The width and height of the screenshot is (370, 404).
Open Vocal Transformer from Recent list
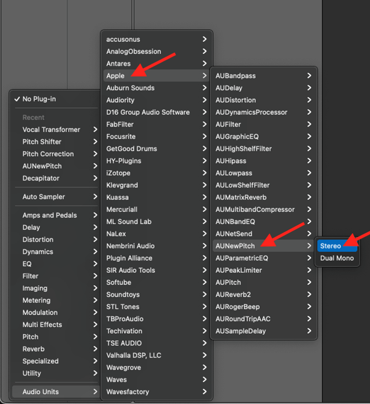51,129
